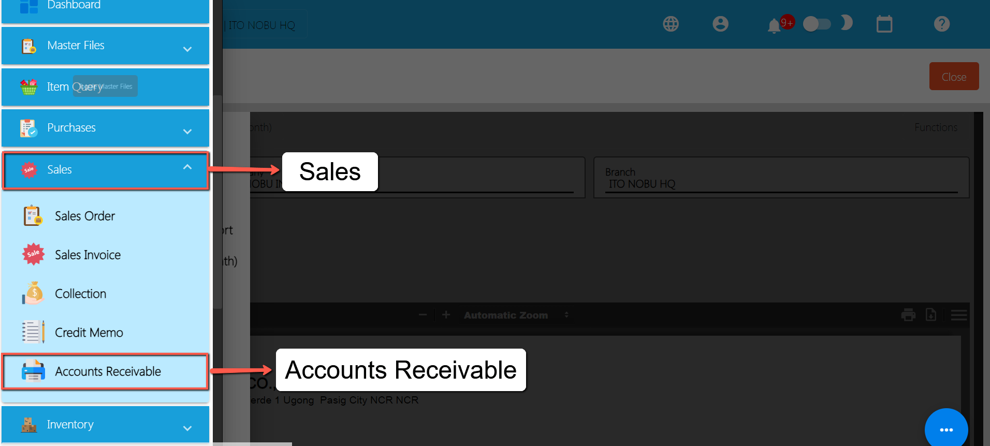
Task: Click the orange Close button
Action: (954, 77)
